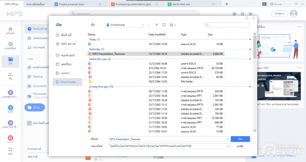This screenshot has height=162, width=306.
Task: Click the Cancel button below Open
Action: tap(240, 146)
